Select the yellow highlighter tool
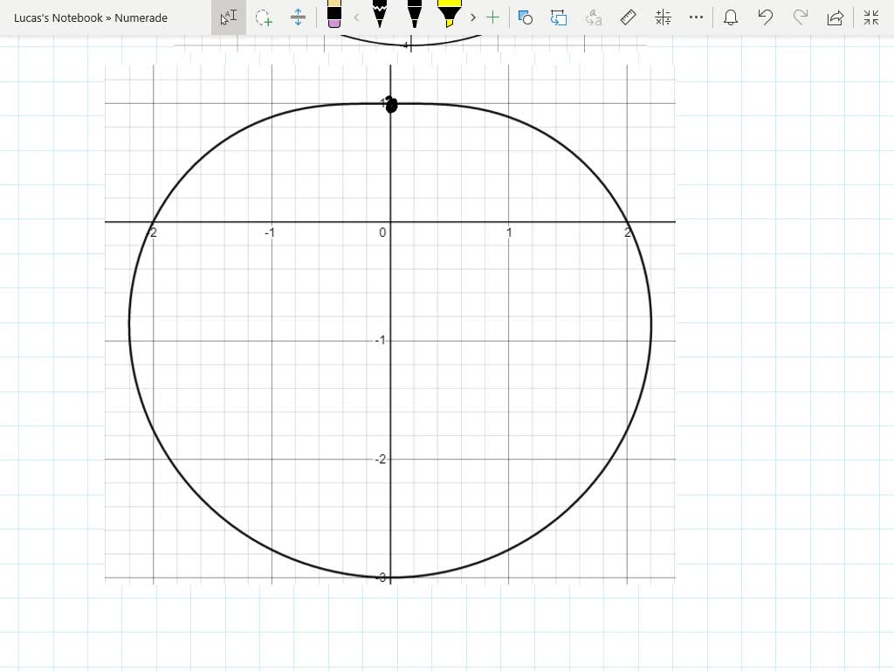 point(451,17)
